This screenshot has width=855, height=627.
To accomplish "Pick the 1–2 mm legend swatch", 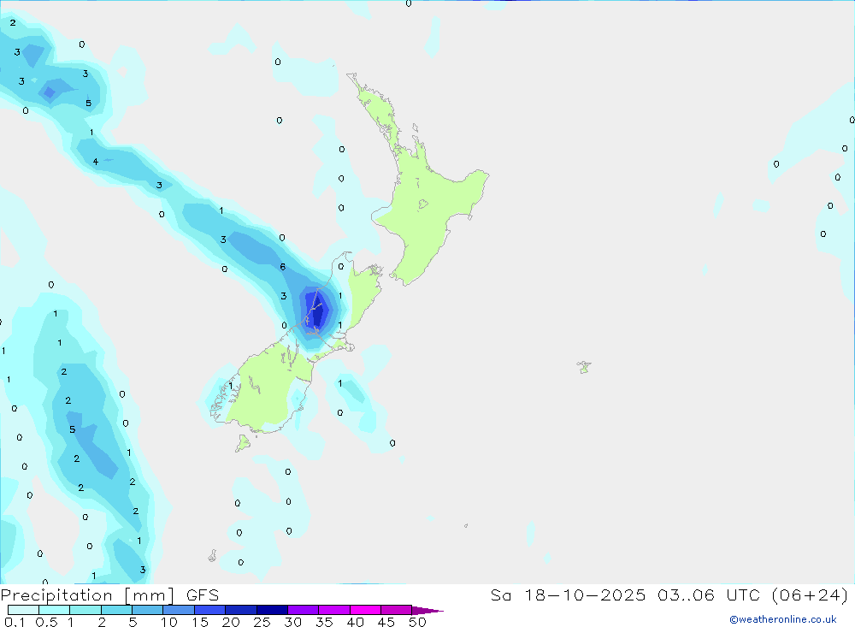I will pyautogui.click(x=85, y=610).
